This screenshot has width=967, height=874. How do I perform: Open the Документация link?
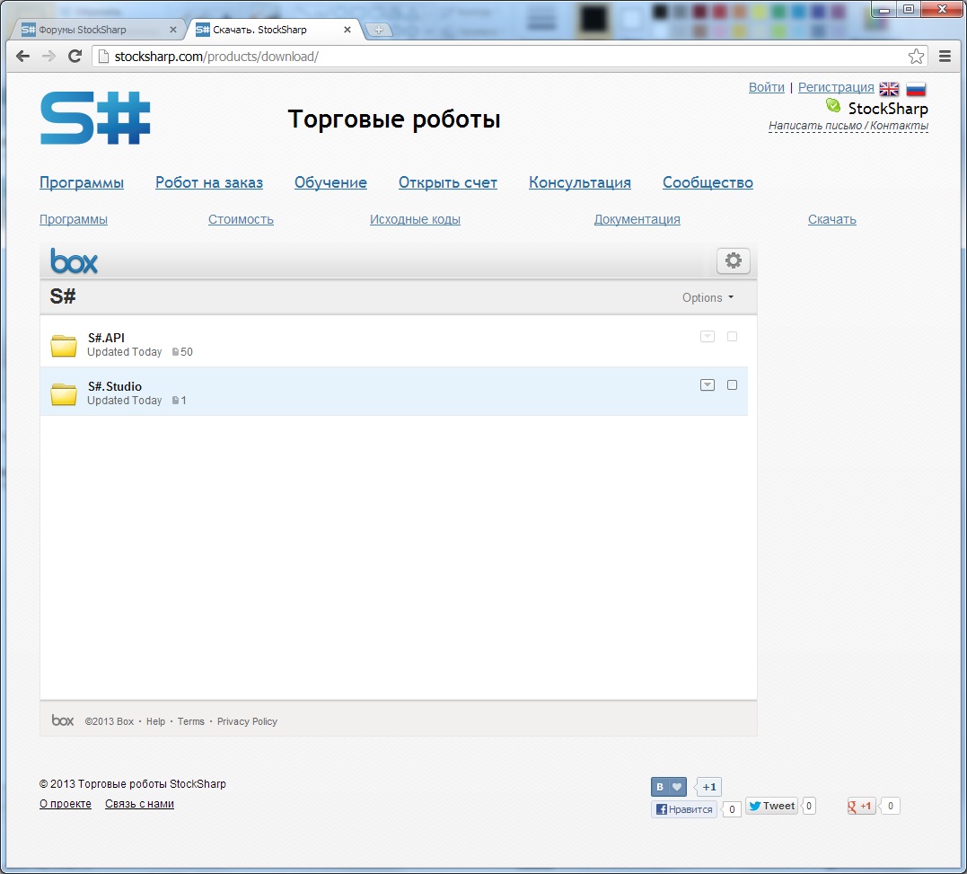tap(637, 220)
